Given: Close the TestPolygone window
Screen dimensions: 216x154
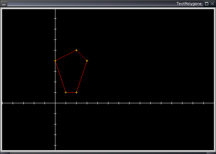Looking at the screenshot, I should coord(212,4).
